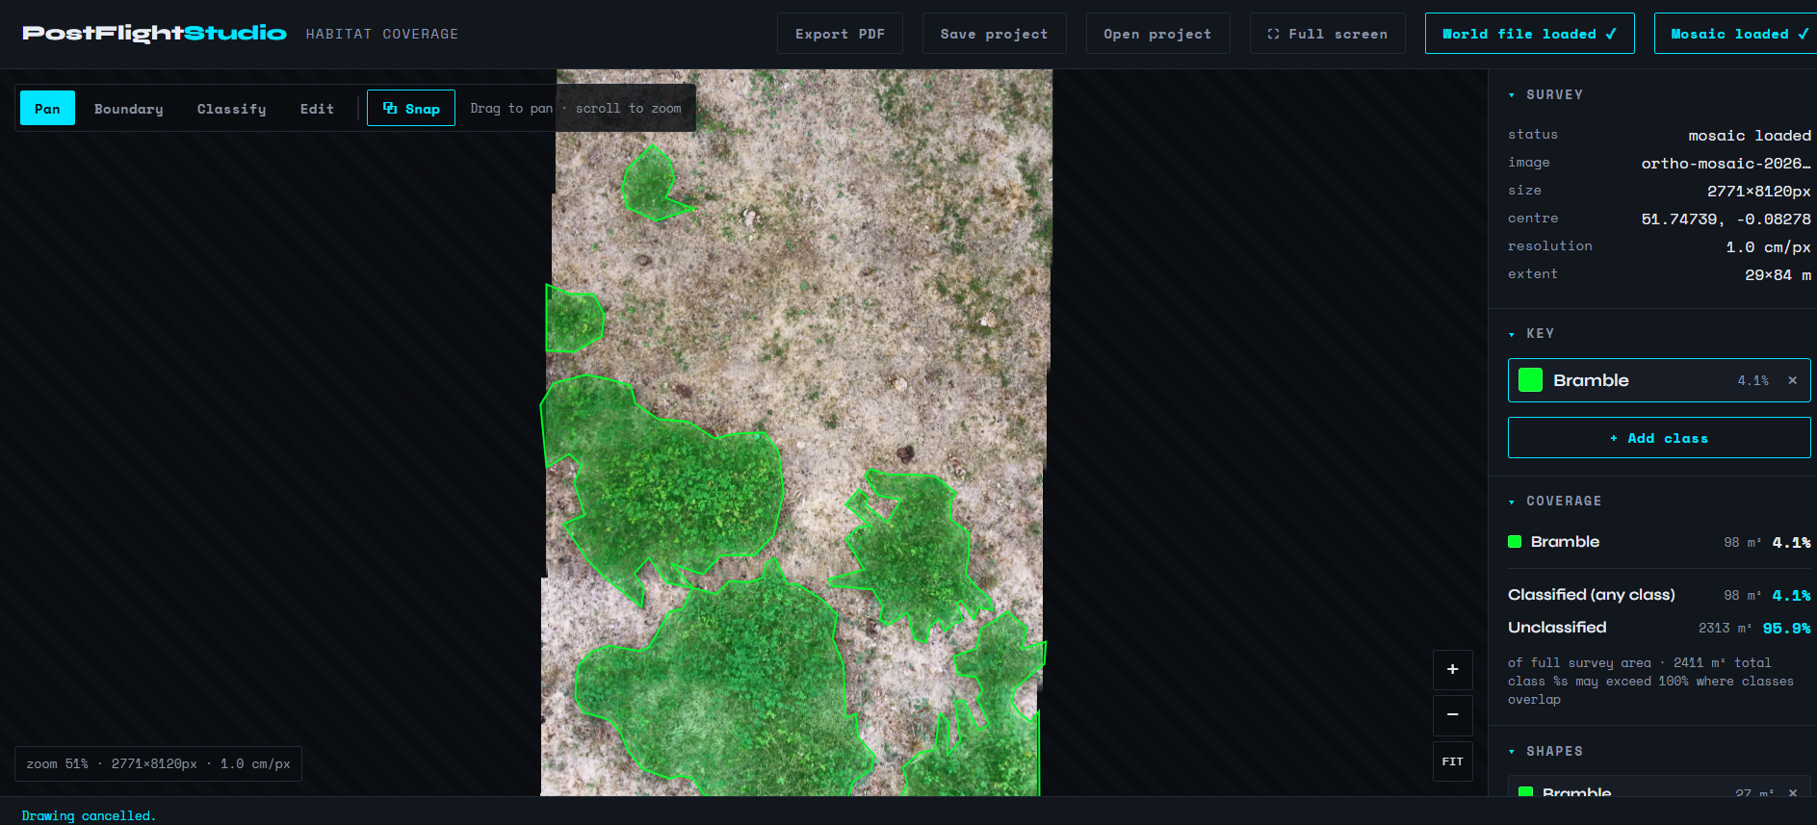Switch to Edit mode
Screen dimensions: 1817x825
(x=317, y=109)
